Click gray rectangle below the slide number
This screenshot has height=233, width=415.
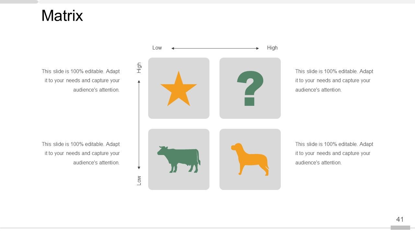[400, 228]
